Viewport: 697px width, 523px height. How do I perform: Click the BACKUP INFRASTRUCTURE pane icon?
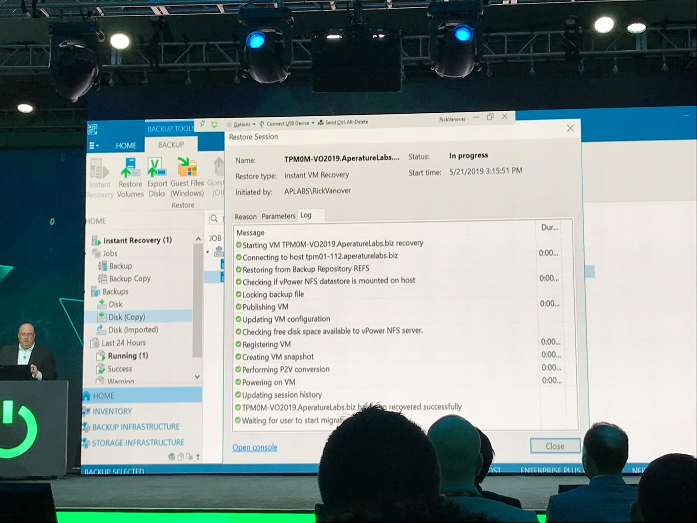(86, 427)
